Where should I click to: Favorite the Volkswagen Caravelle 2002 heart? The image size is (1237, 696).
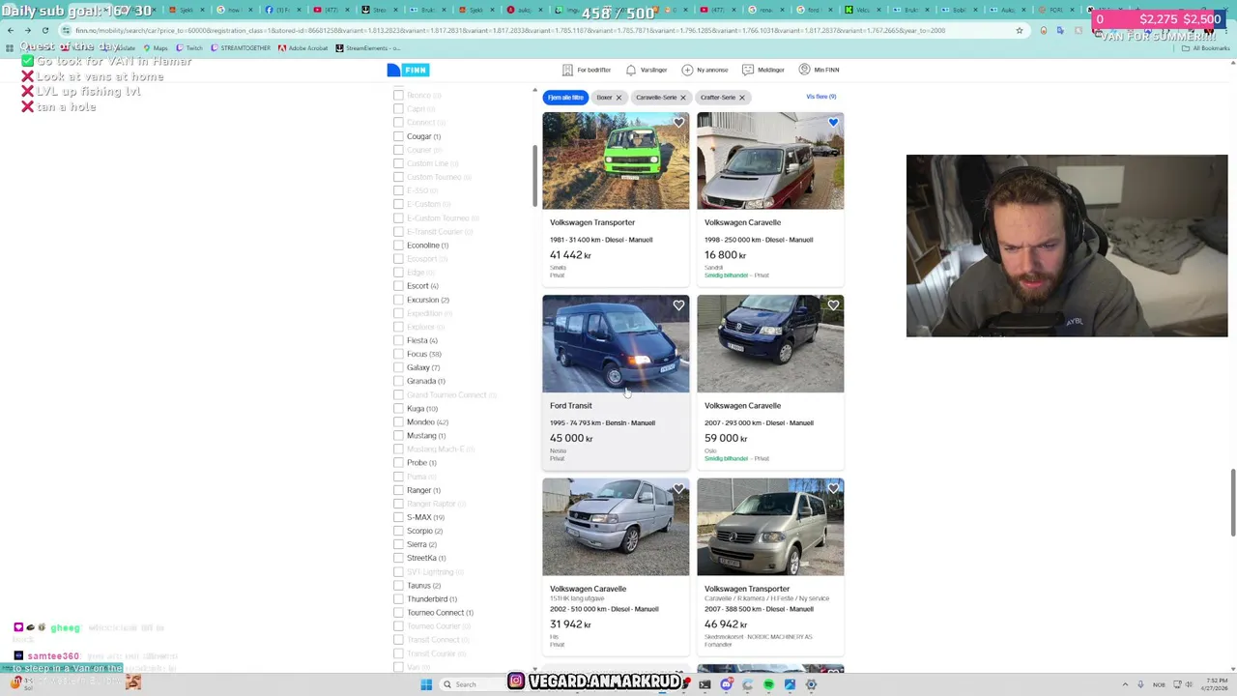point(678,489)
